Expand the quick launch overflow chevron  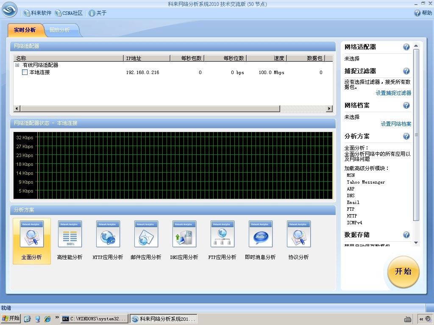pos(57,317)
